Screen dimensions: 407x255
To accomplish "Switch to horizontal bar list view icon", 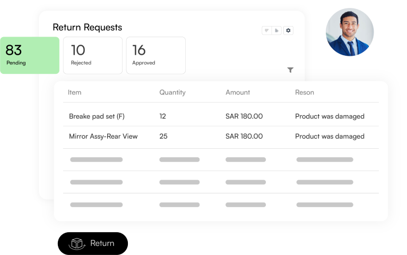I will (x=276, y=30).
